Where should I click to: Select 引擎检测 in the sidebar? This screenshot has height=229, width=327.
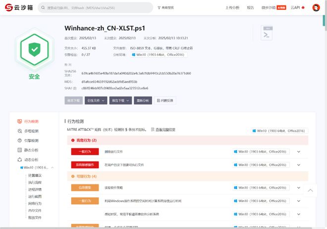(31, 140)
